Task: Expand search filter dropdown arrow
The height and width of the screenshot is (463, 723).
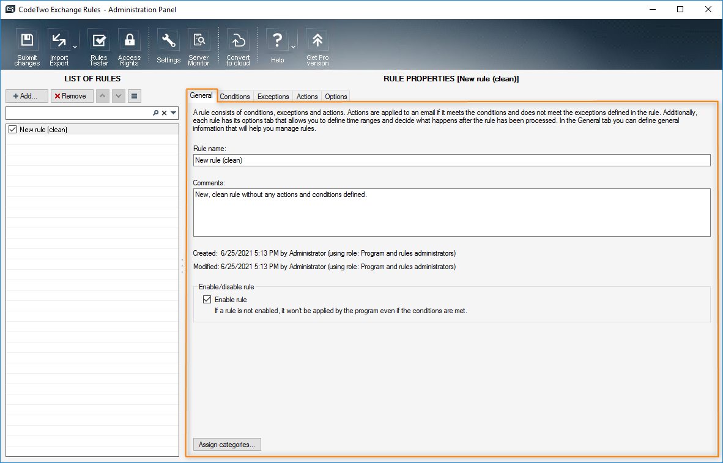Action: [x=173, y=113]
